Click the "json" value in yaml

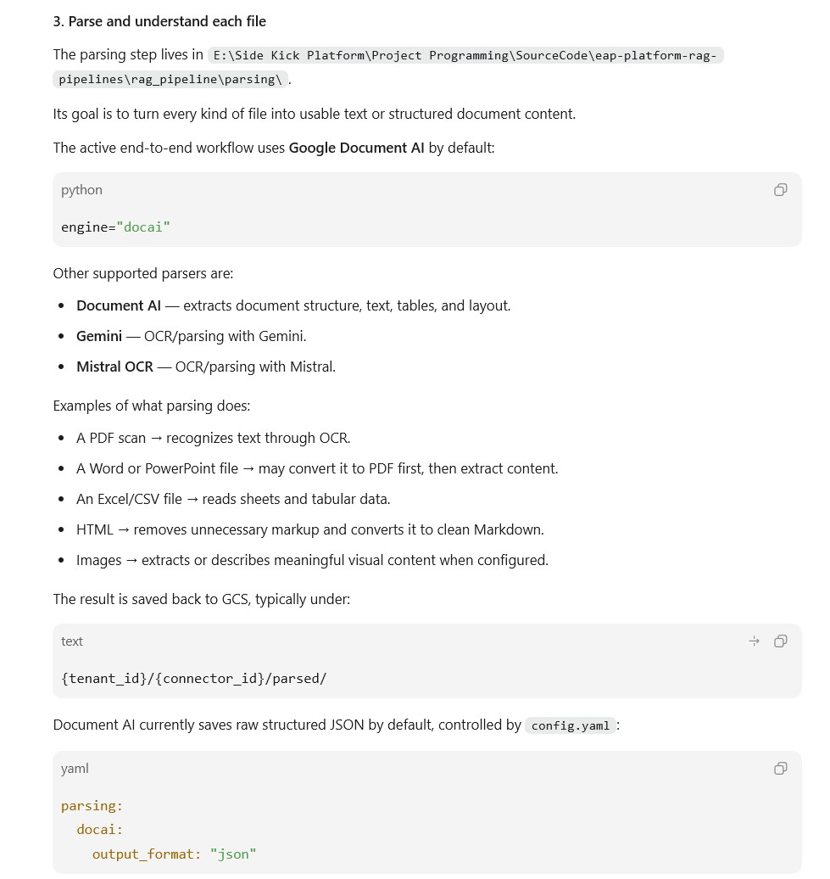pos(233,854)
